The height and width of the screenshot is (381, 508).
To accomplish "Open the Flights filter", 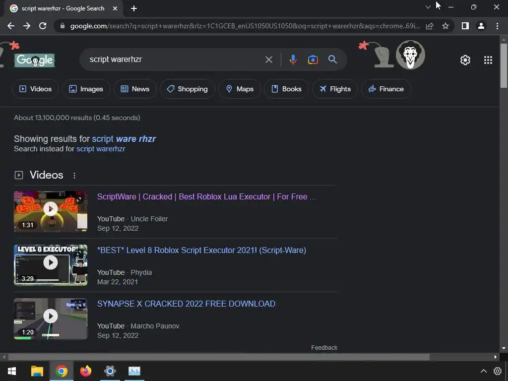I will 335,89.
